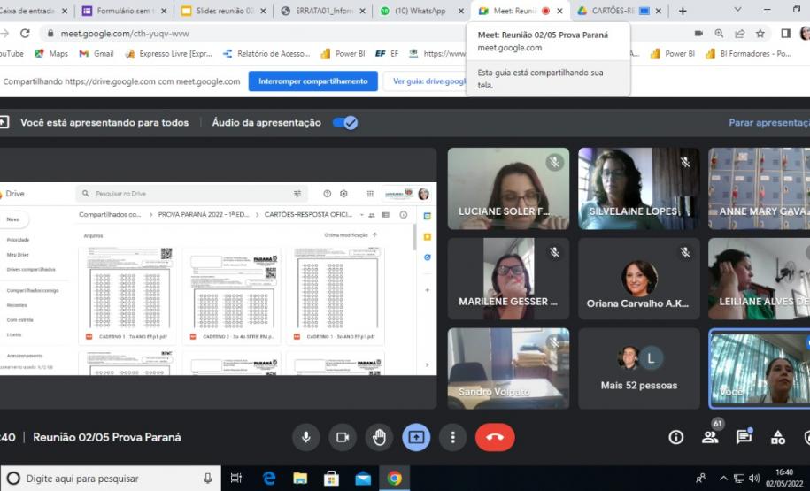Open more options three-dot menu

(x=452, y=437)
